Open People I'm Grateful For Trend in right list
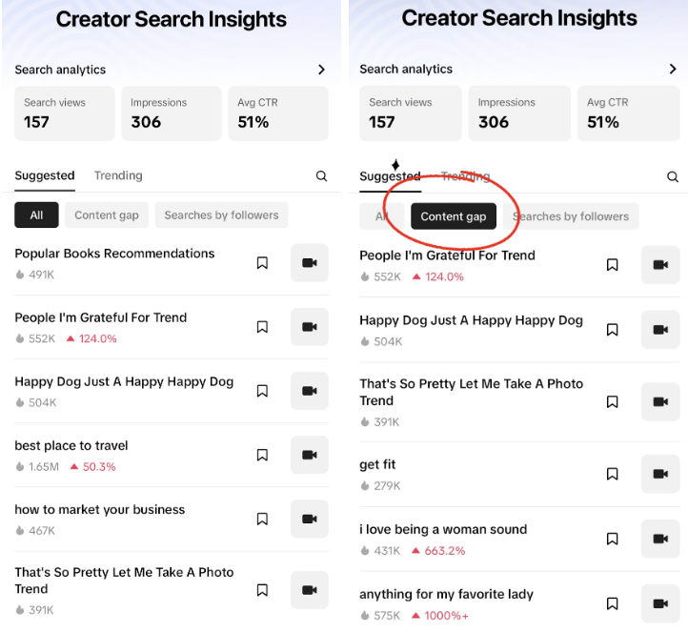 [x=447, y=255]
